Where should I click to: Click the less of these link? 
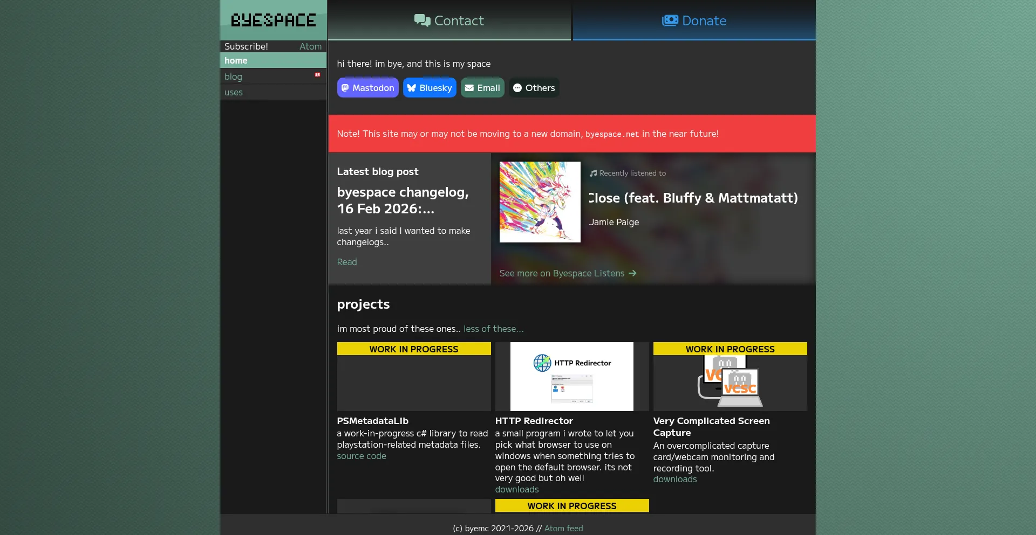tap(494, 329)
